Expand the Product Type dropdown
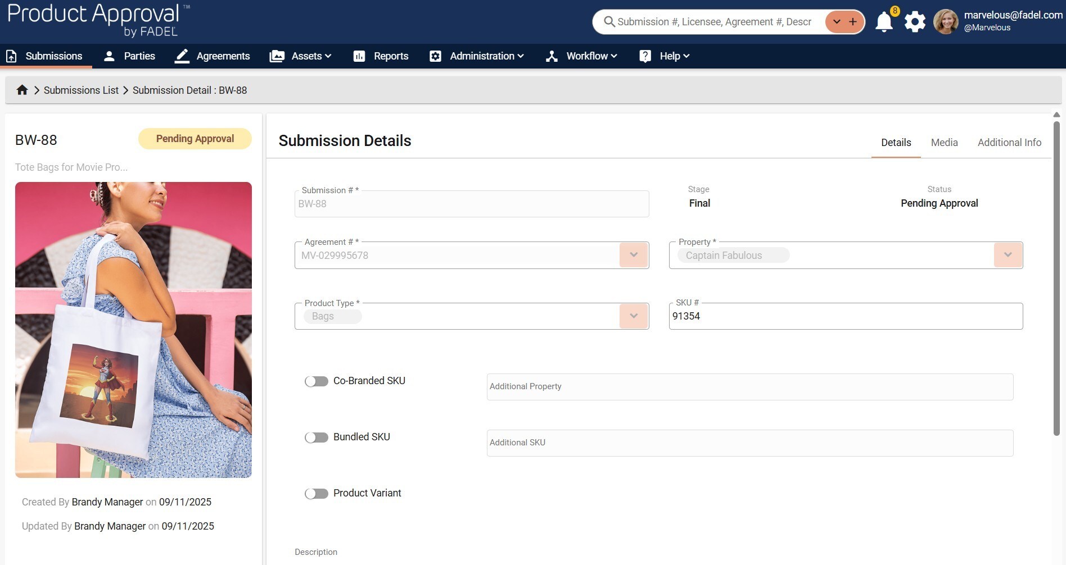This screenshot has height=565, width=1066. pyautogui.click(x=634, y=316)
